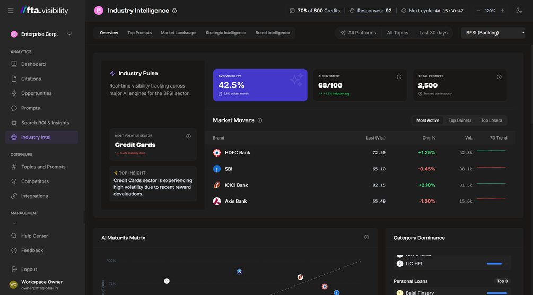Click LIC HFL dominance progress bar
The width and height of the screenshot is (533, 295).
pyautogui.click(x=497, y=264)
